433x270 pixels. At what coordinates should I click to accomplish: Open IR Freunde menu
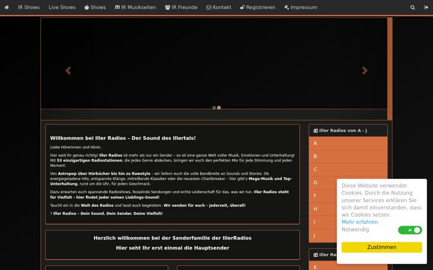tap(181, 7)
